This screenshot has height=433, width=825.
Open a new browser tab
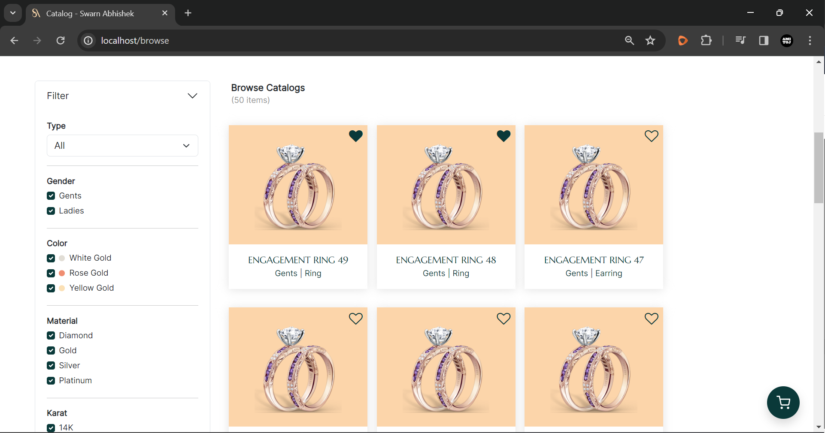pos(188,13)
